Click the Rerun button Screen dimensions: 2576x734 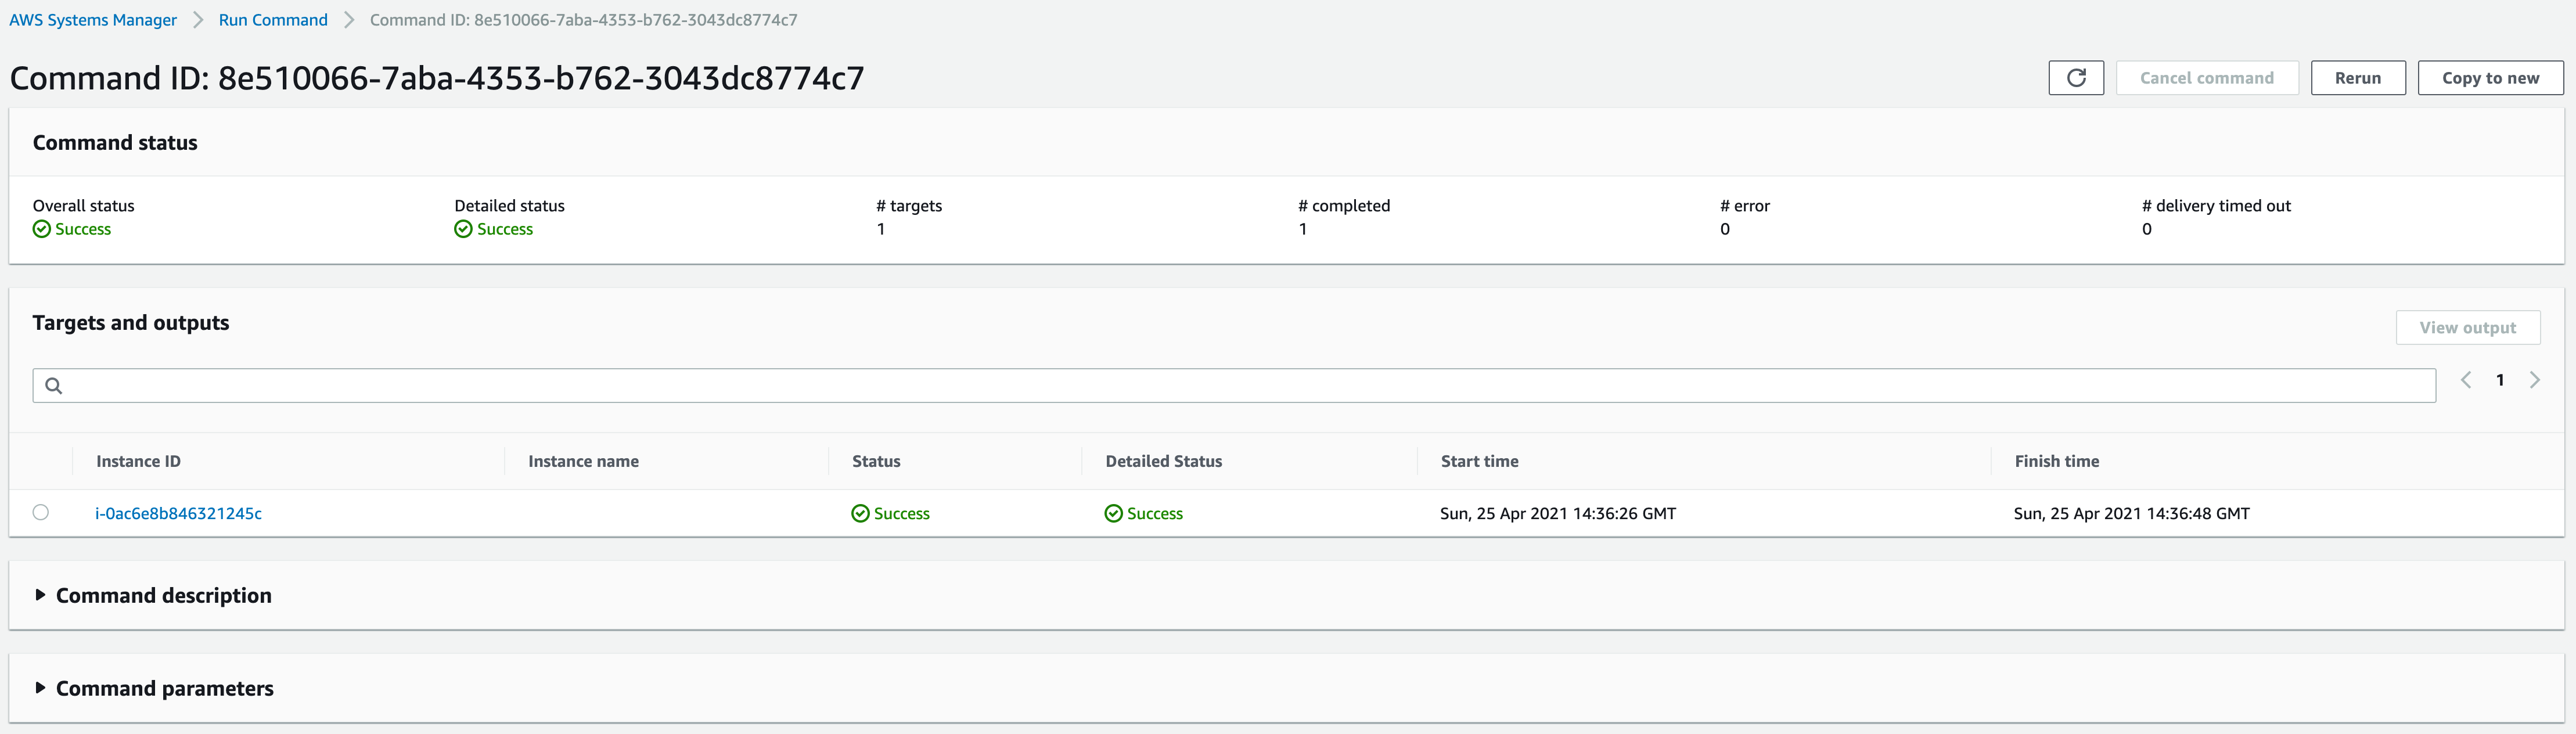(x=2358, y=77)
